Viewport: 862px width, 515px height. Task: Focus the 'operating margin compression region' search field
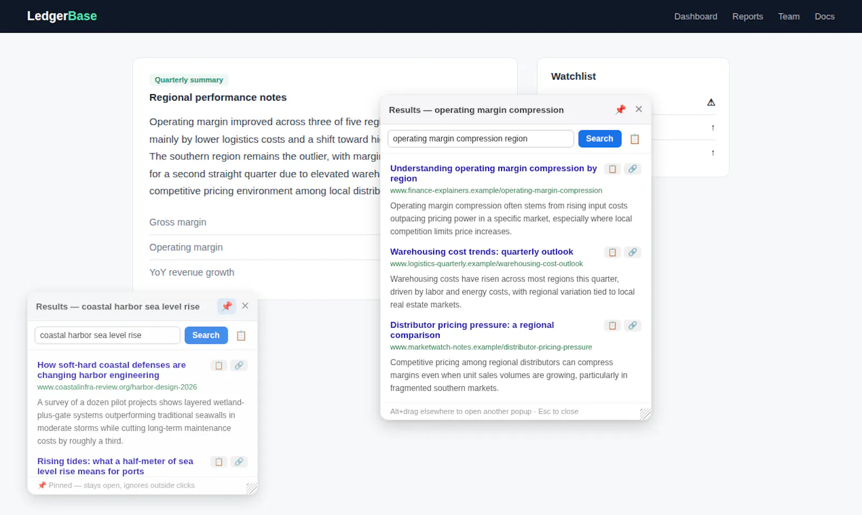coord(481,139)
